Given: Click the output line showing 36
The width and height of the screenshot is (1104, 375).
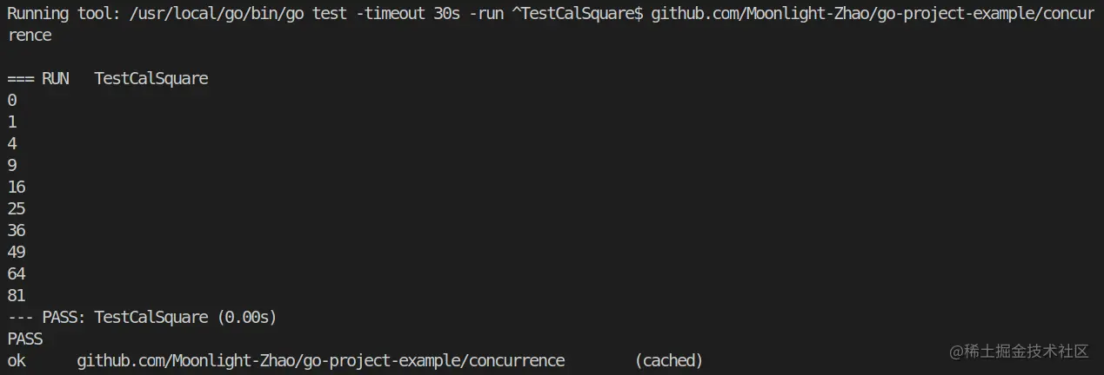Looking at the screenshot, I should coord(17,231).
